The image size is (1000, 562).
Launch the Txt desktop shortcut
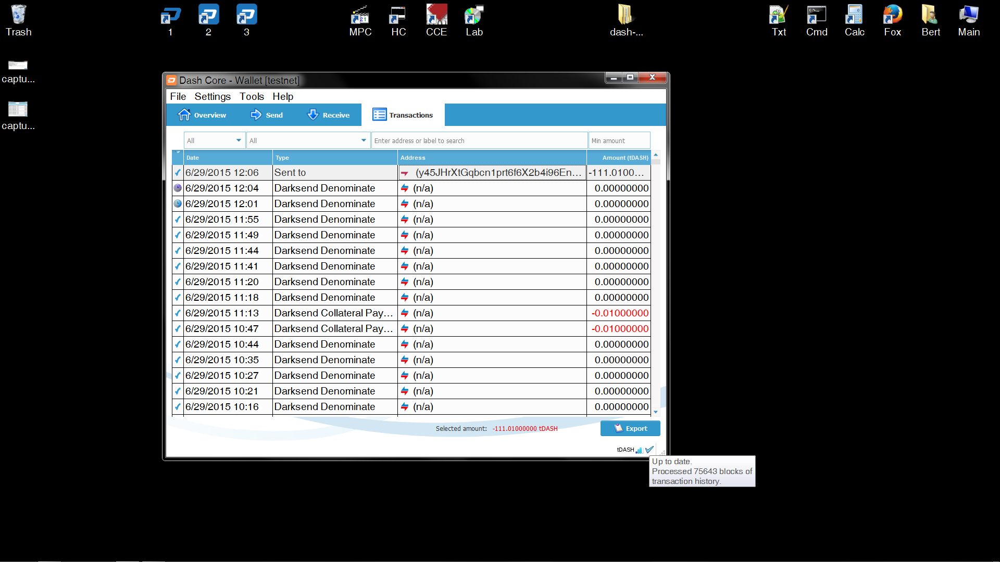click(x=779, y=21)
